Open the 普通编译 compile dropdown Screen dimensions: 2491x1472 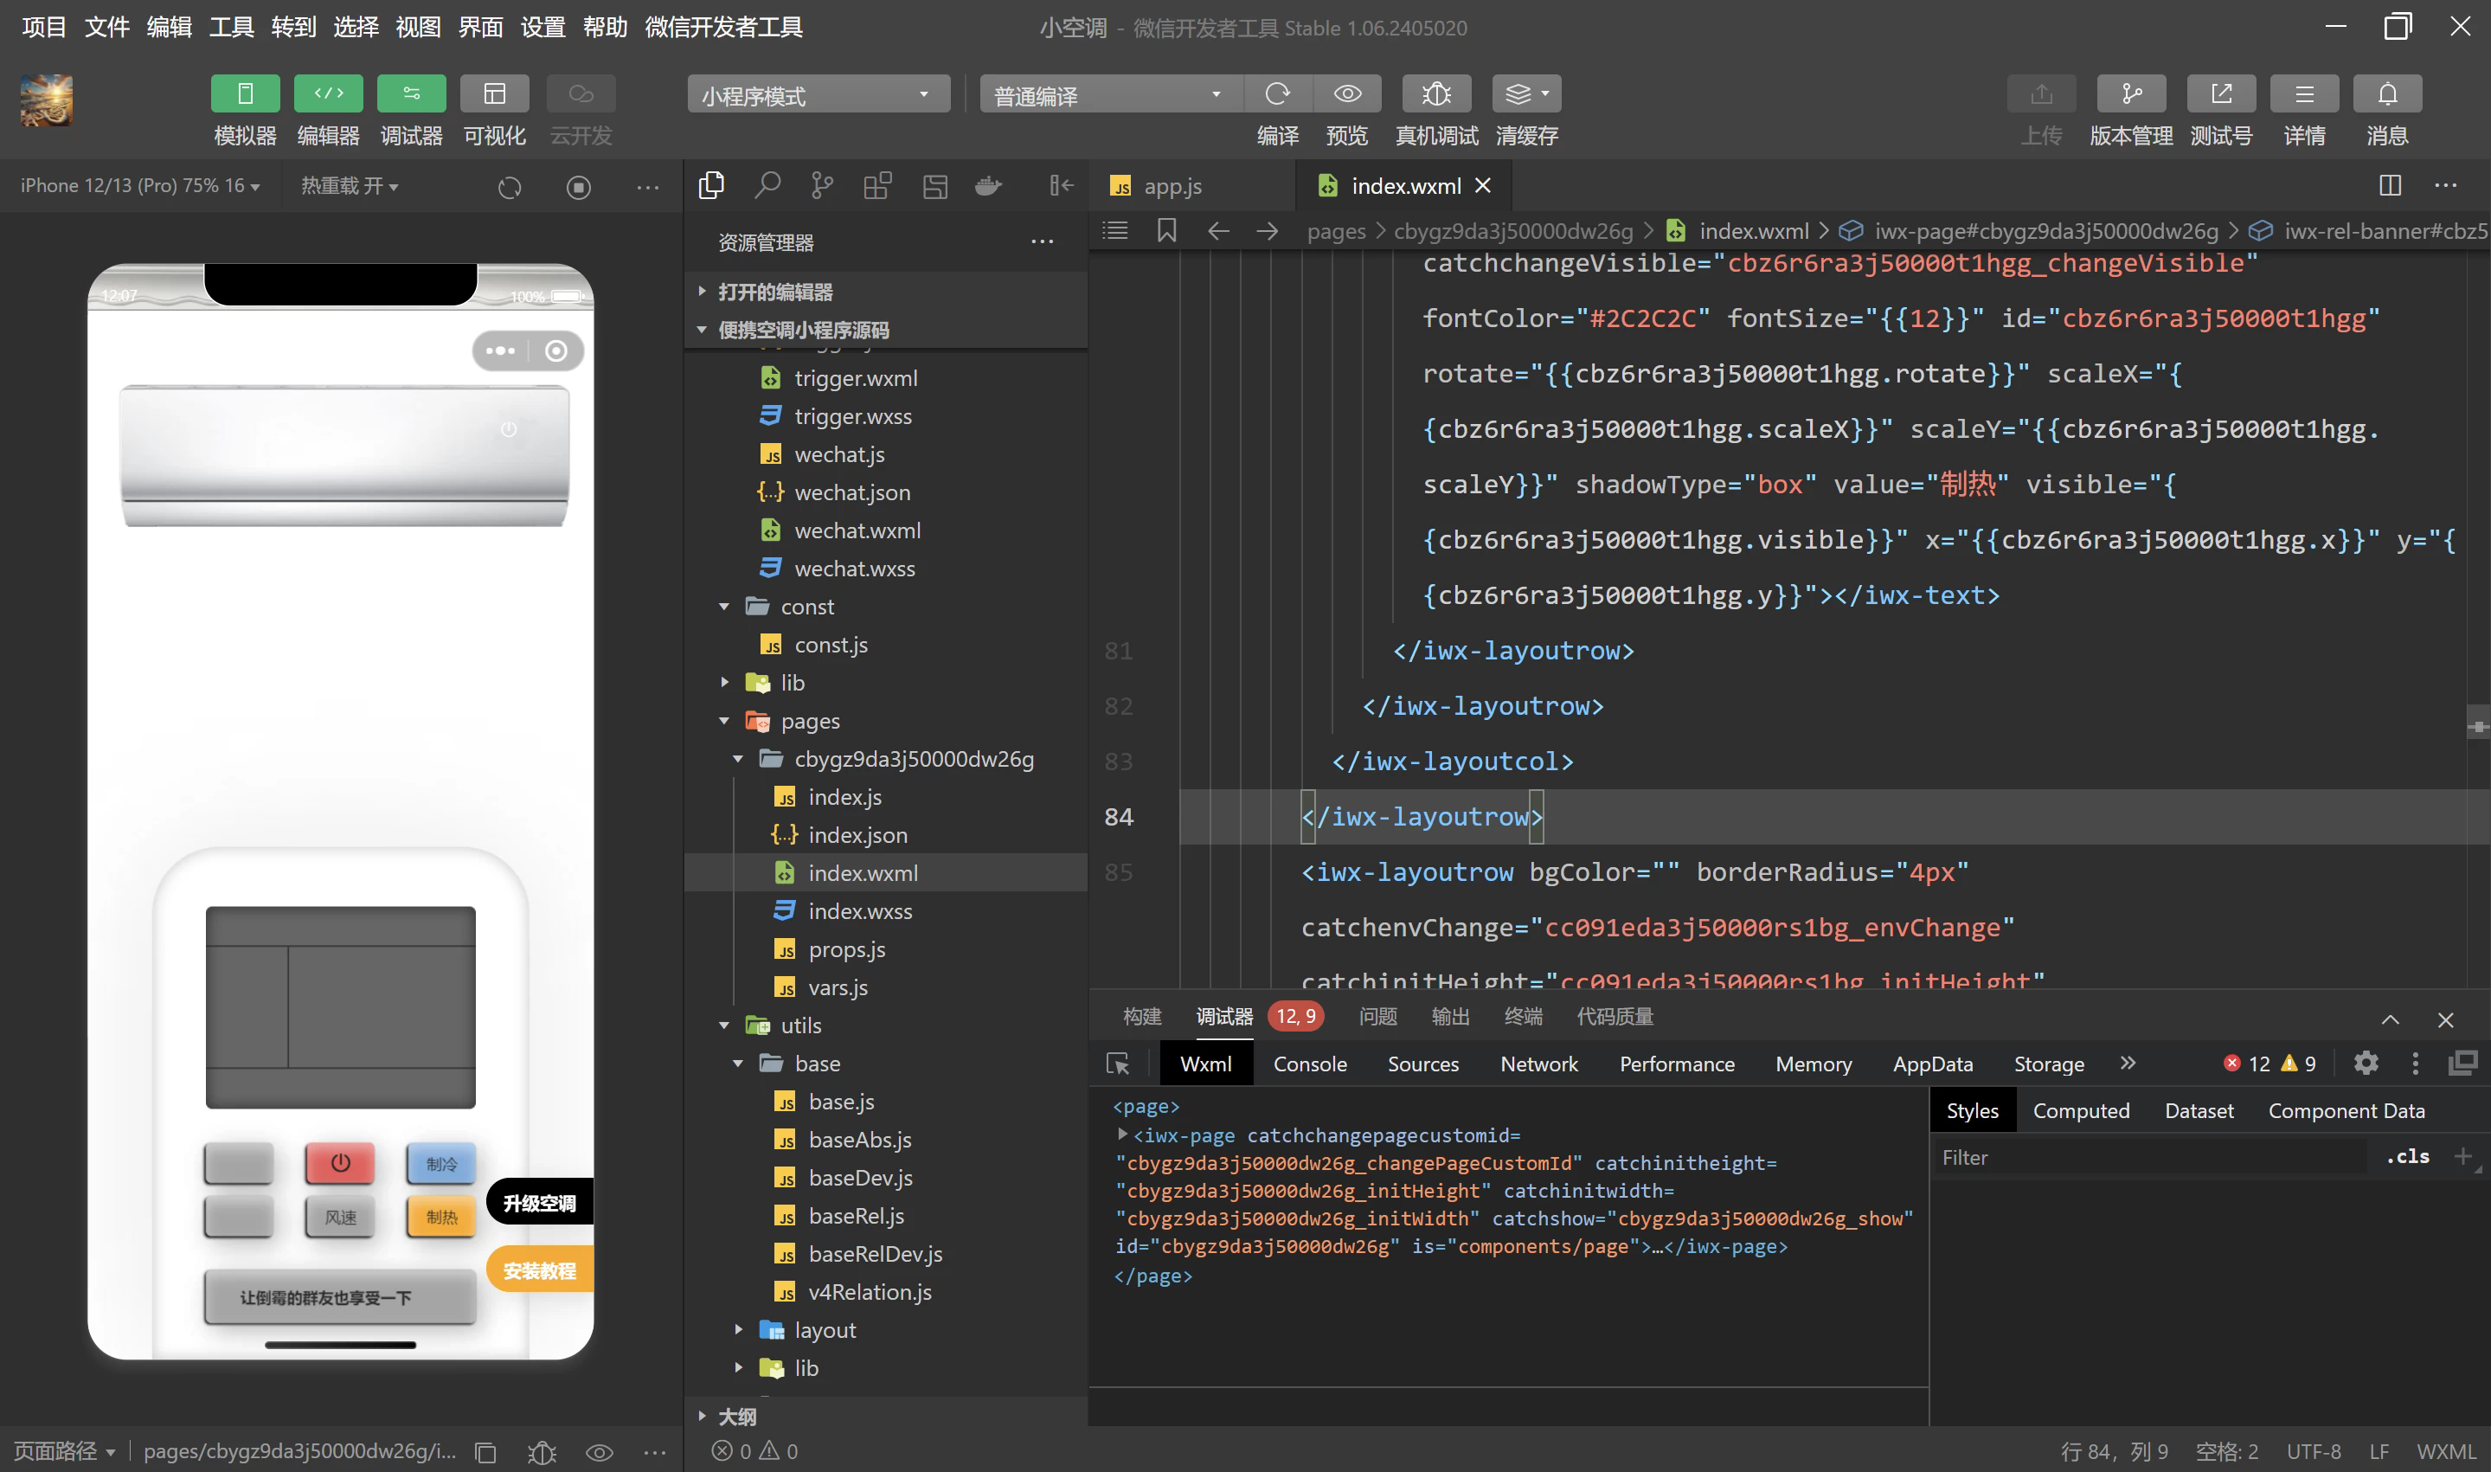coord(1111,95)
